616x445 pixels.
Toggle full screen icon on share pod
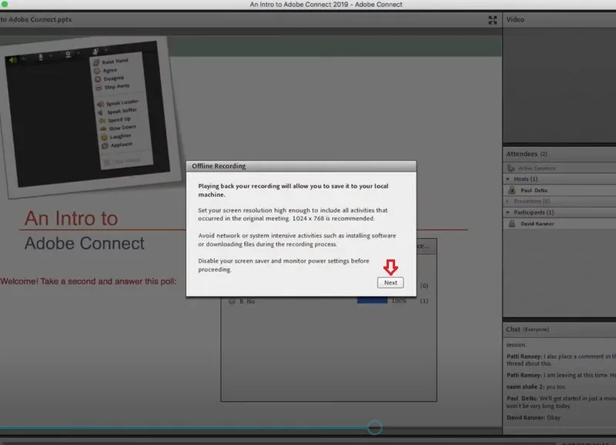492,20
